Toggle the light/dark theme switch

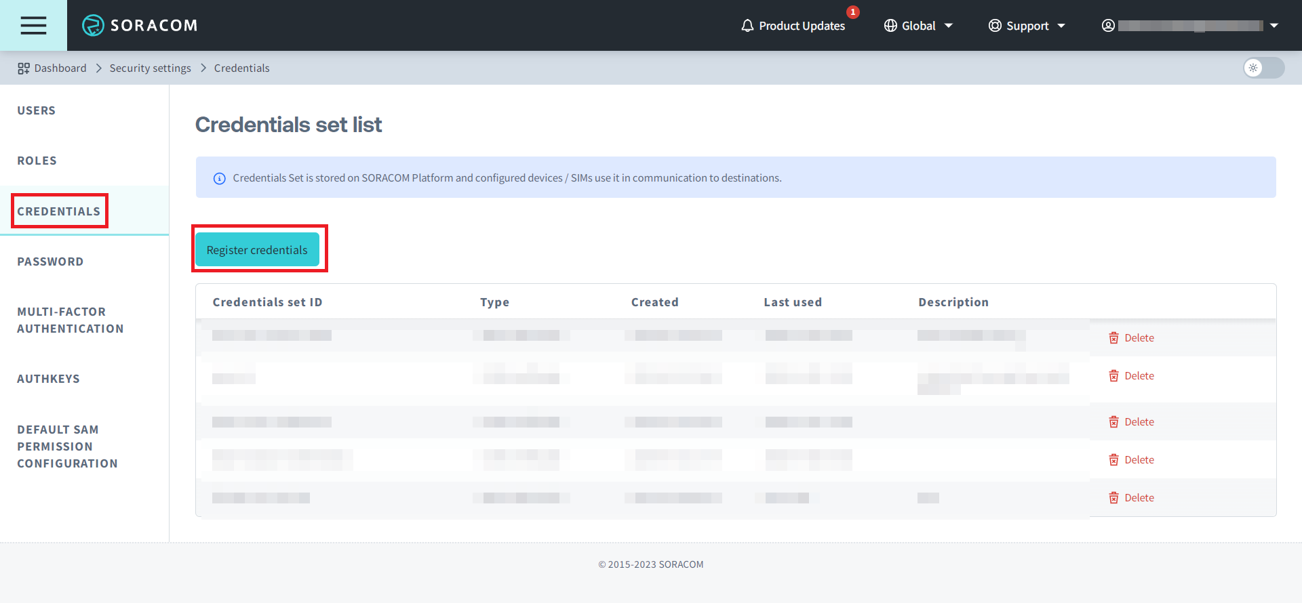coord(1263,68)
